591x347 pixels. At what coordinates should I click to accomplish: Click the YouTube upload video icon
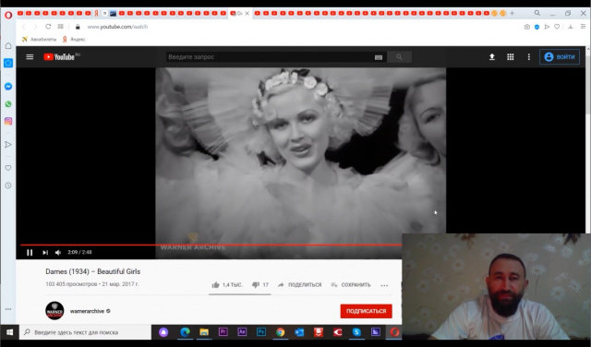(x=492, y=57)
